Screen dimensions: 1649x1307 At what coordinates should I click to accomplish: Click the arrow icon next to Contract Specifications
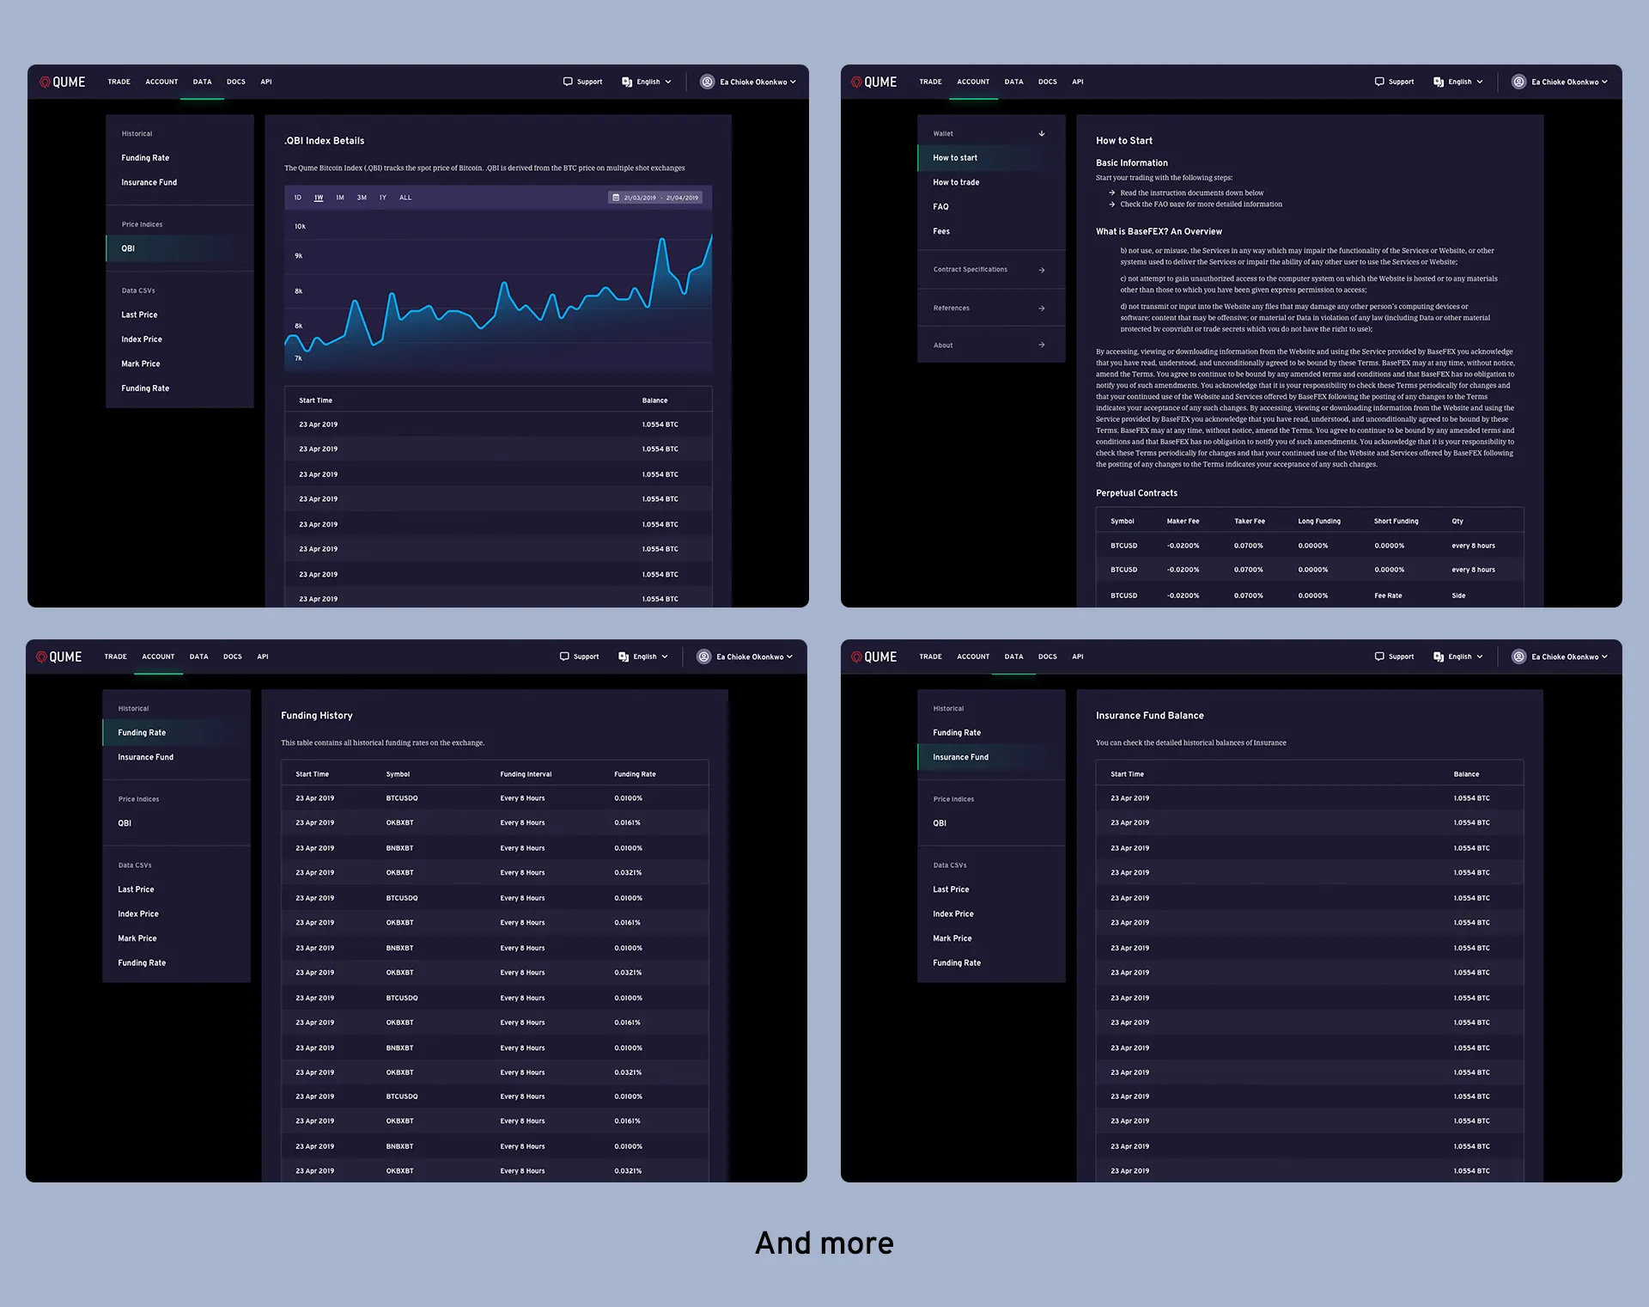(1042, 270)
